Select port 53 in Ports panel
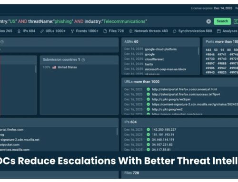 (x=216, y=50)
